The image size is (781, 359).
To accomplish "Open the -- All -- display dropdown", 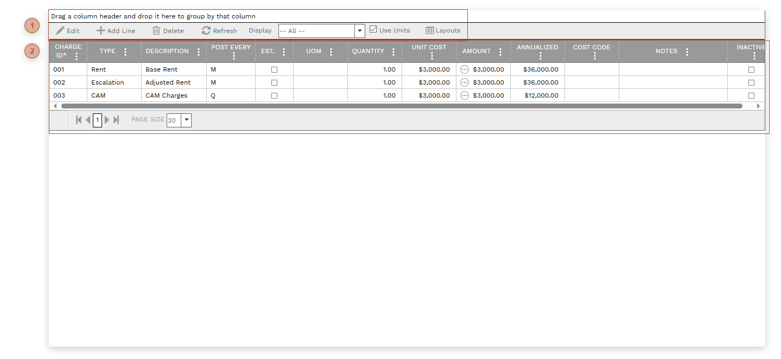I will (360, 30).
